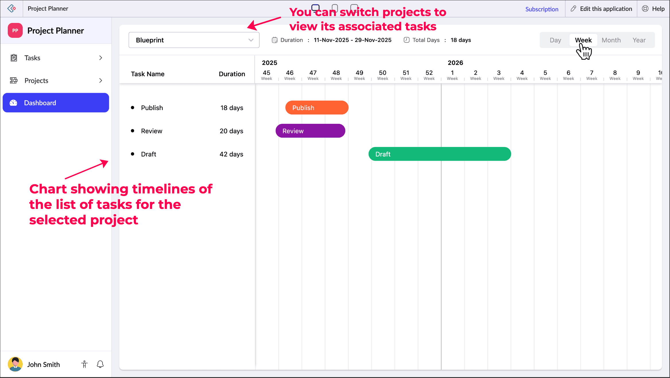Switch timeline to Day view
670x378 pixels.
555,40
